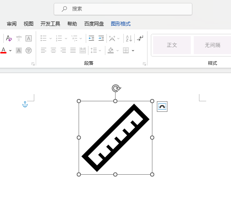Expand shading color dropdown
231x198 pixels.
117,50
